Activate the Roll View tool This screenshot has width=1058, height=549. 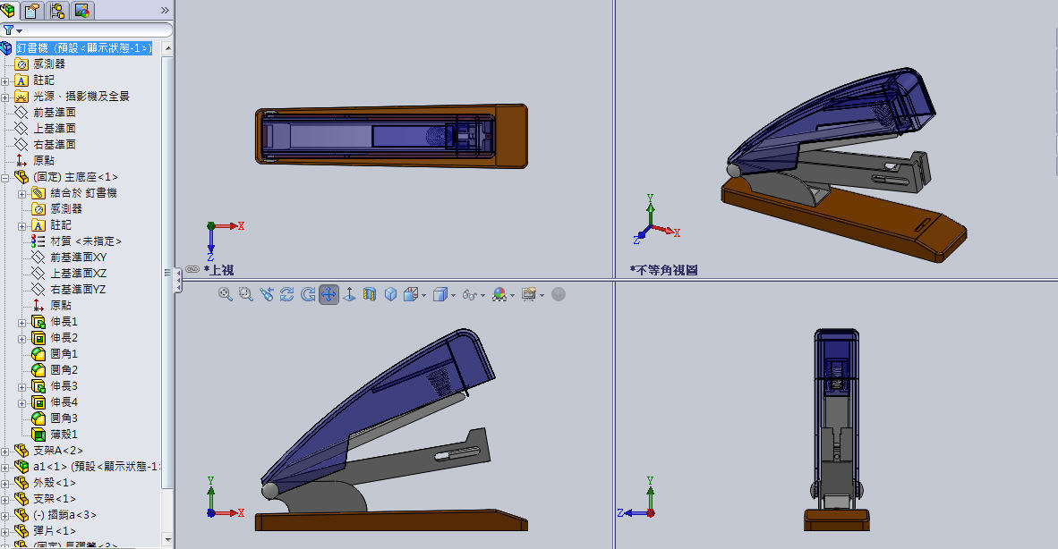[x=308, y=294]
